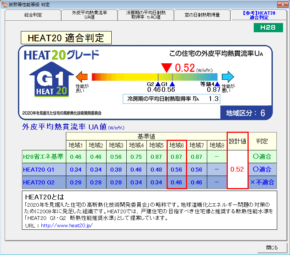Click the 基準値 header cell
290x255 pixels.
click(x=146, y=136)
